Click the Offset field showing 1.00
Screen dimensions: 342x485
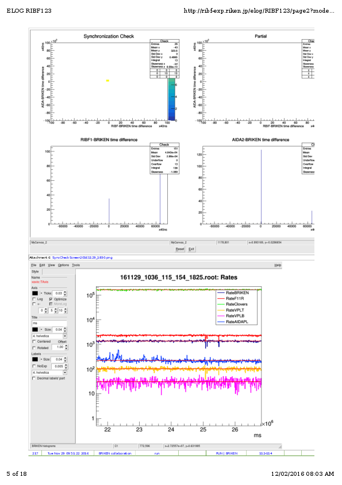58,347
